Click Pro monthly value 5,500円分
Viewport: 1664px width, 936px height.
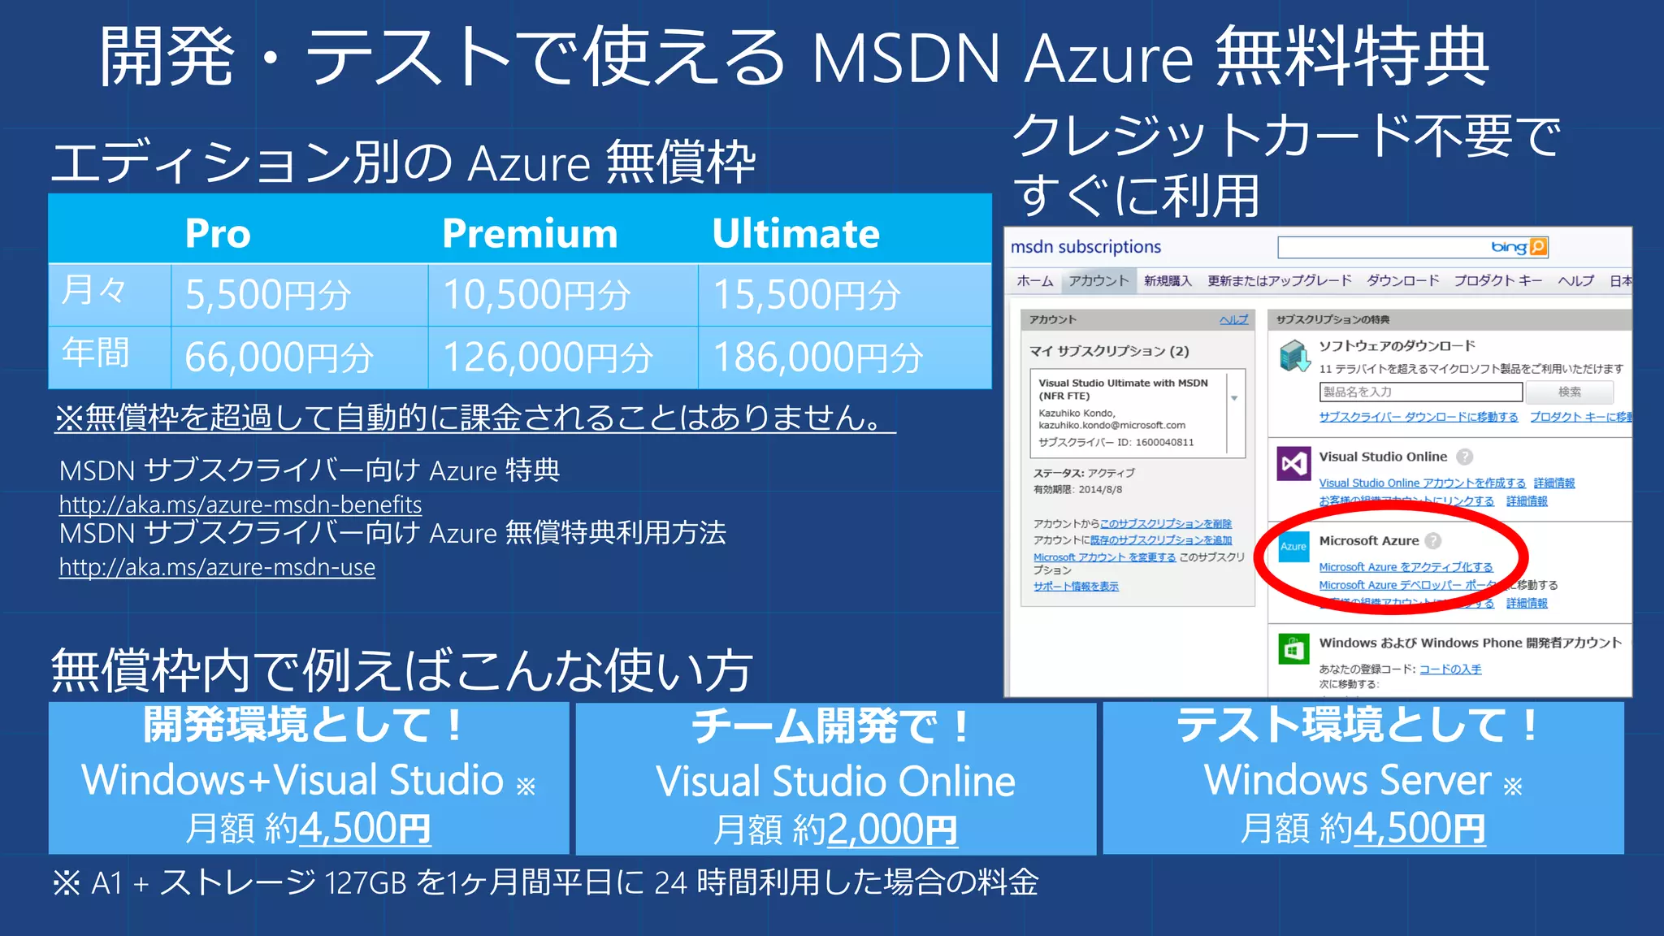pos(268,295)
